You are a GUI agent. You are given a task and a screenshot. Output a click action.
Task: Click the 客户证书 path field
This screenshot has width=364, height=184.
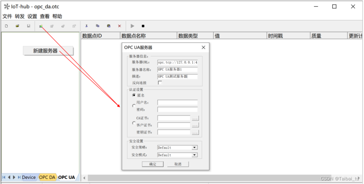point(174,125)
